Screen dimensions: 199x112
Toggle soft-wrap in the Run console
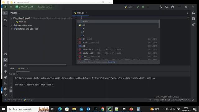point(11,87)
